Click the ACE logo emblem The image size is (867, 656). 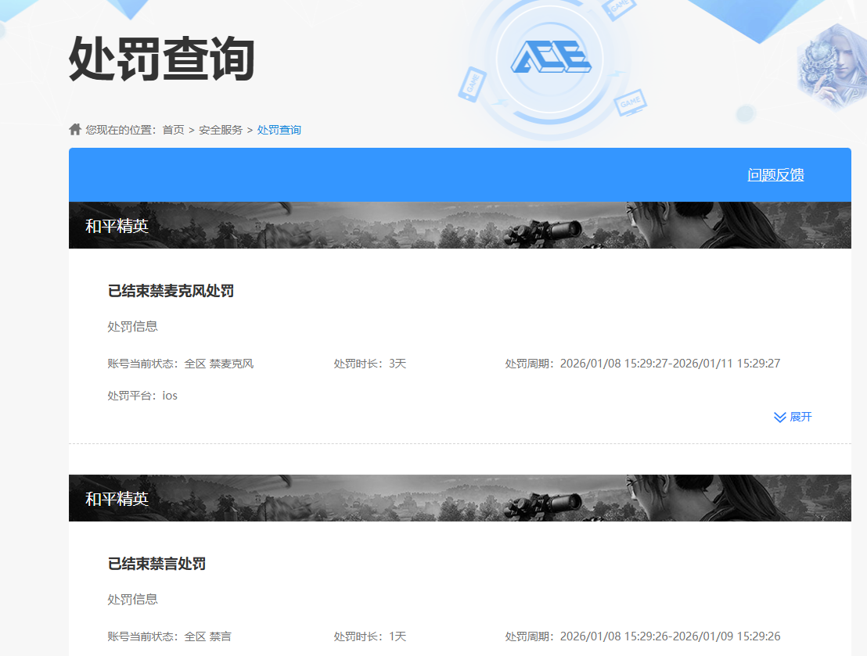tap(551, 57)
